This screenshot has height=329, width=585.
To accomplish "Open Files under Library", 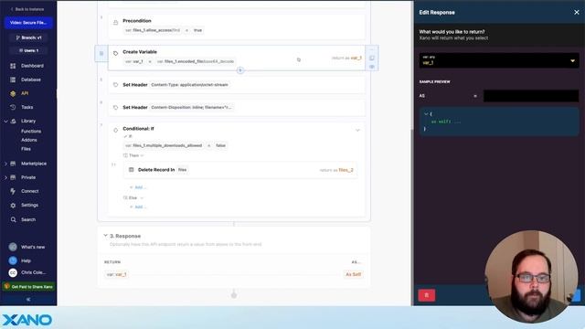I will [x=26, y=149].
